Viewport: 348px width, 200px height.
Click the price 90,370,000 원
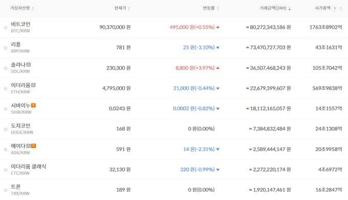coord(115,27)
